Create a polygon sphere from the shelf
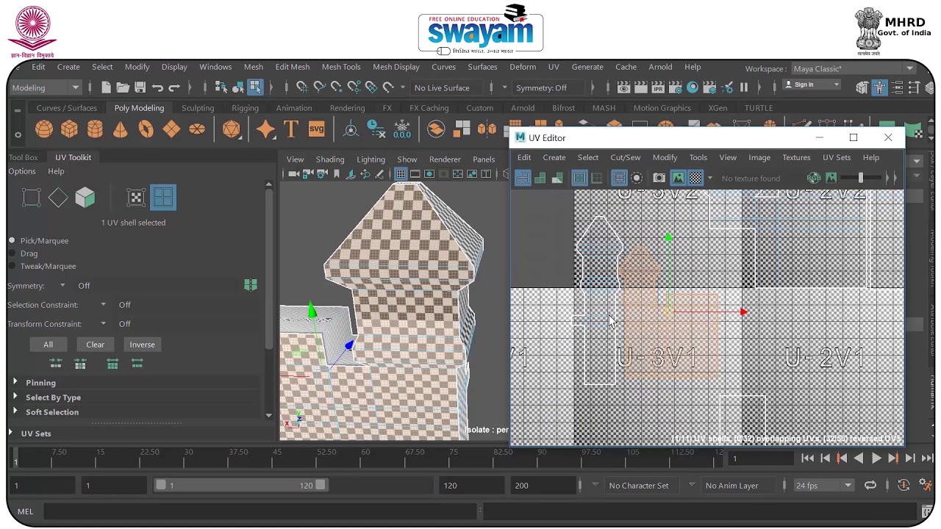 pos(44,129)
